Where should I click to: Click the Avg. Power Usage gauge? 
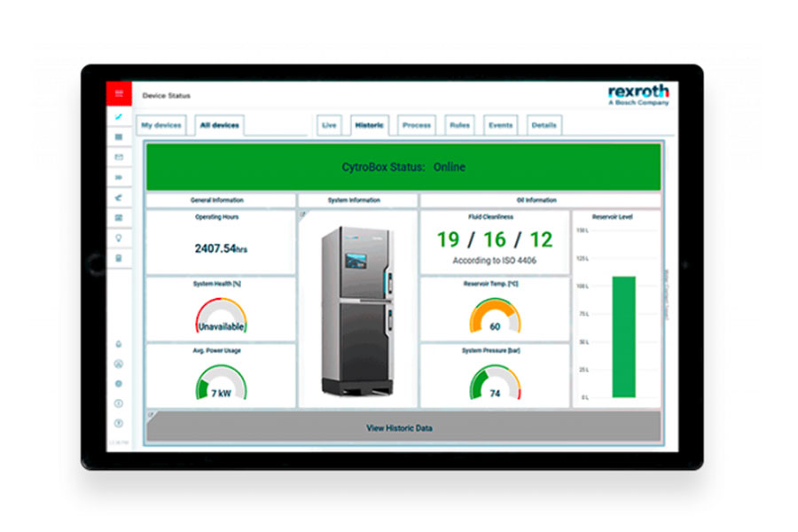point(222,382)
